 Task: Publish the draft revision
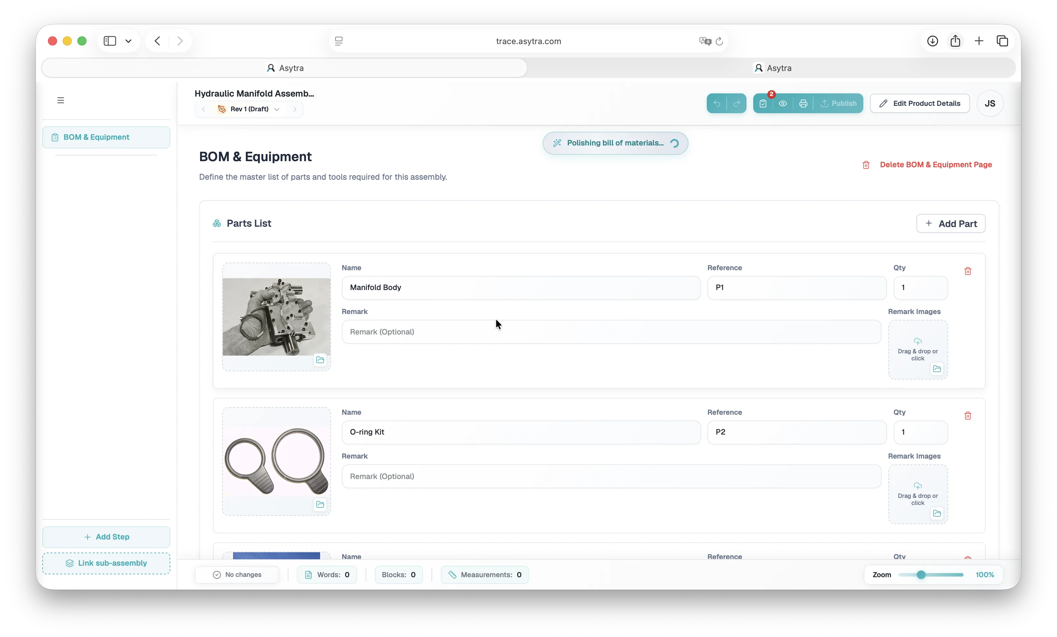[x=839, y=103]
